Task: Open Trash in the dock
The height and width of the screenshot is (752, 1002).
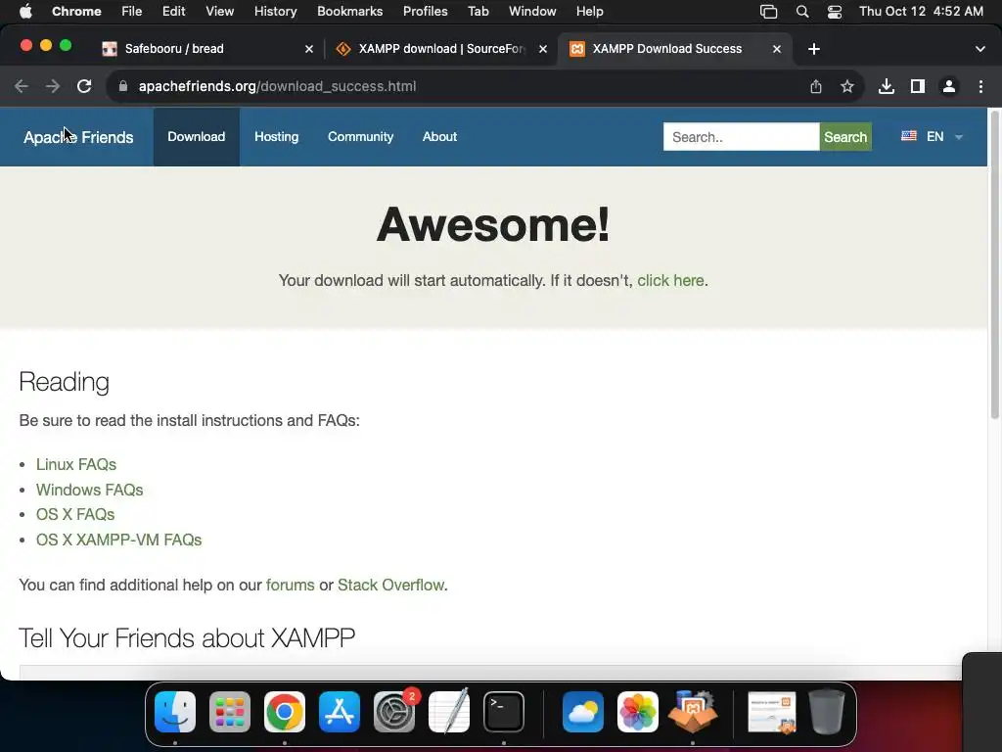Action: (827, 712)
